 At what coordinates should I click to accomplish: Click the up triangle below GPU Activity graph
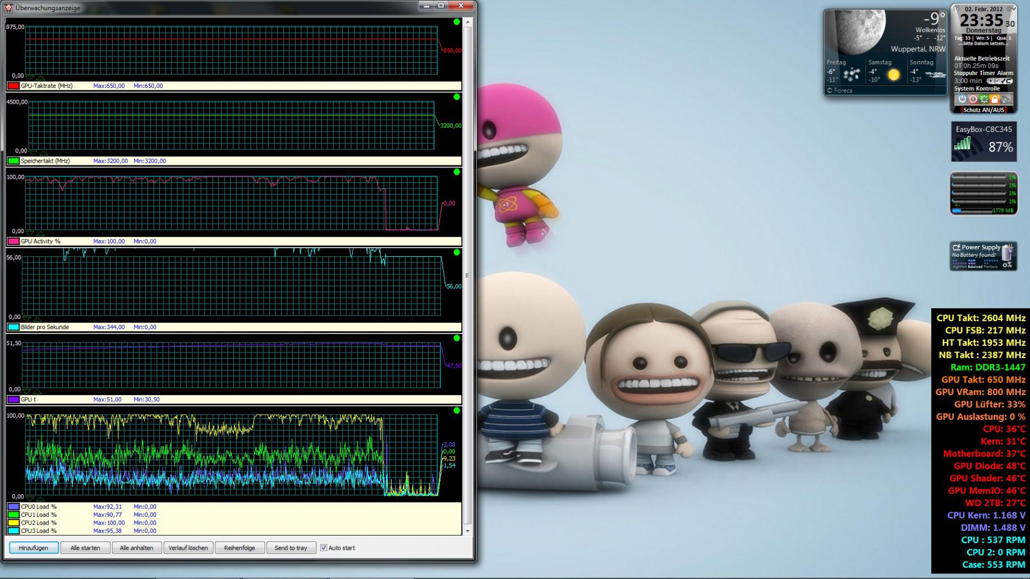(x=40, y=233)
